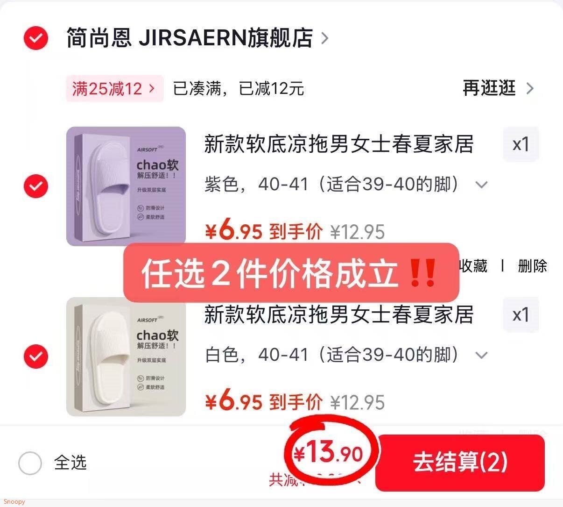Click the 去结算(2) checkout button
This screenshot has height=507, width=563.
coord(460,463)
